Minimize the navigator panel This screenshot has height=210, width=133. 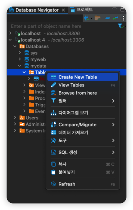115,8
